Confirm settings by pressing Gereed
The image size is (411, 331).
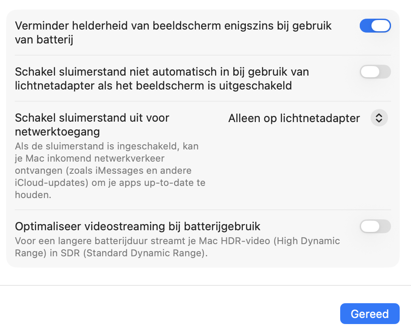[x=370, y=313]
